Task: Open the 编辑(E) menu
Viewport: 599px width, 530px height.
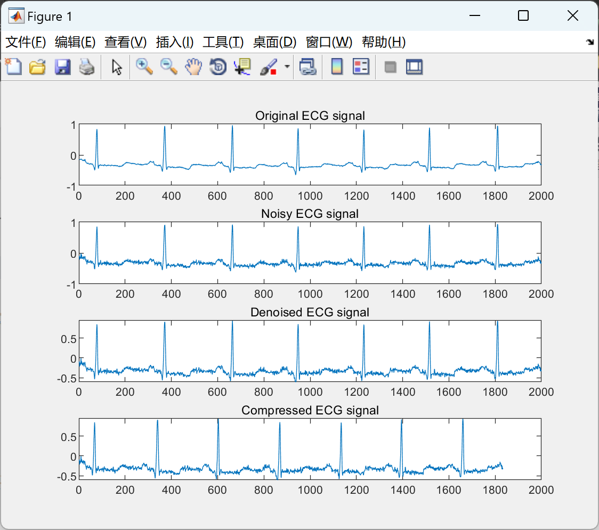Action: pyautogui.click(x=75, y=42)
